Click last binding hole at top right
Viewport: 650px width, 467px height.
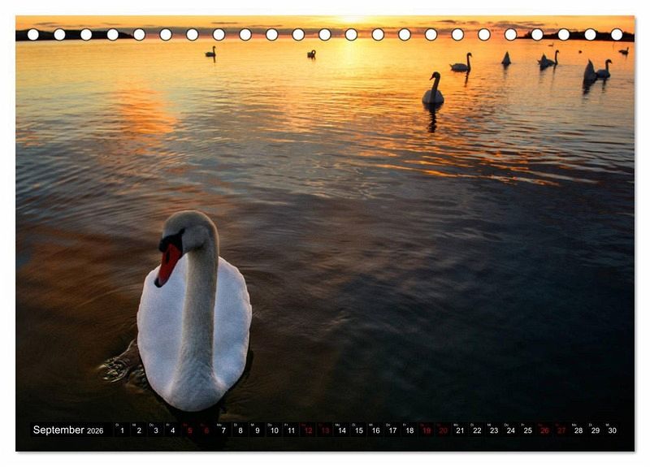617,34
